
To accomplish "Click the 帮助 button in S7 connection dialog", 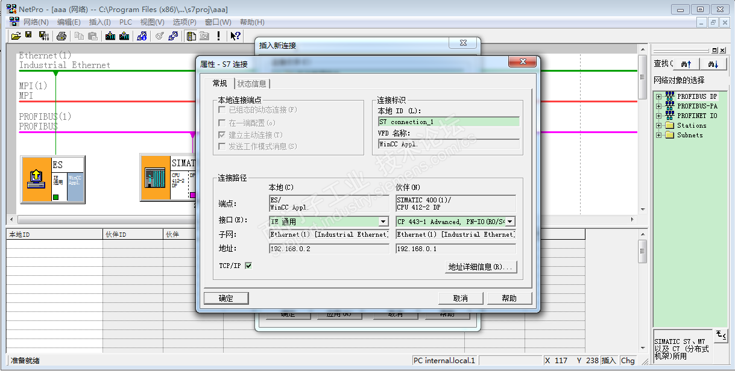I will tap(509, 298).
